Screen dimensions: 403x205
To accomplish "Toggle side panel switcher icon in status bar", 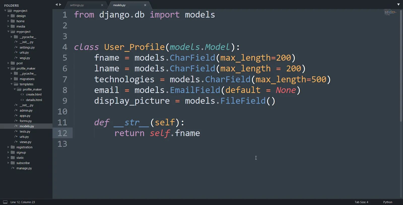I will pos(5,202).
